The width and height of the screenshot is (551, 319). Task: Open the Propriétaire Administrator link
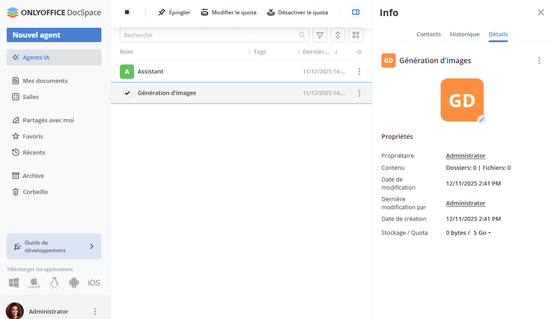click(x=465, y=156)
